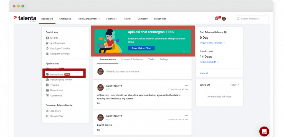Click the What do you want to announce field

coord(122,71)
